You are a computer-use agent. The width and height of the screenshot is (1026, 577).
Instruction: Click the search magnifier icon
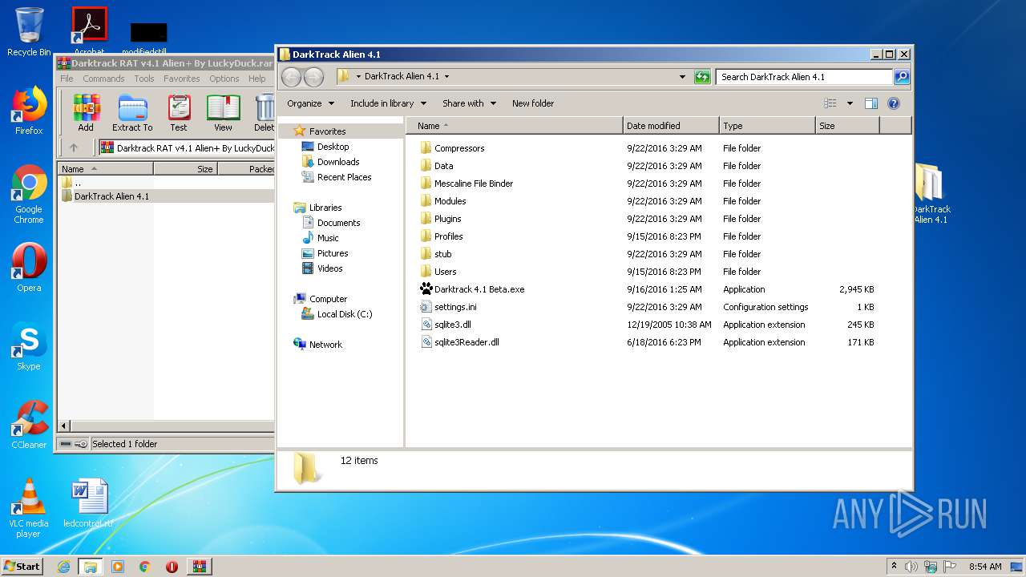[902, 77]
